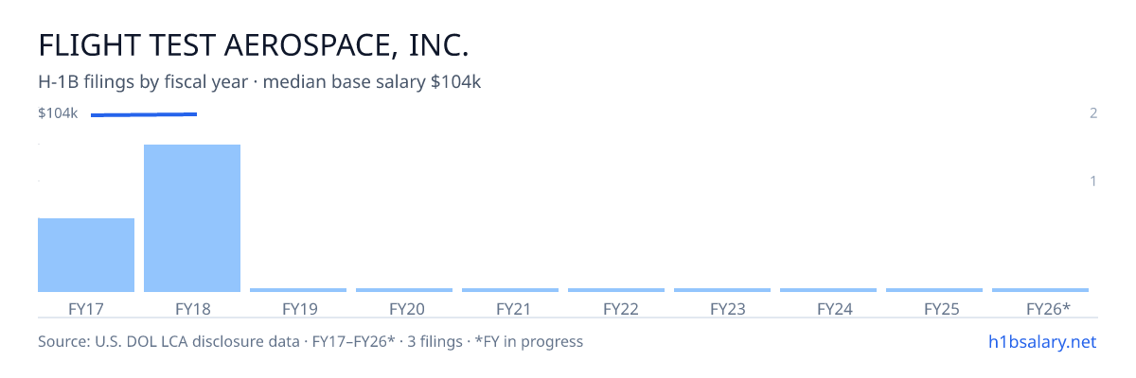Click the filings axis value 2
This screenshot has height=378, width=1136.
point(1093,113)
